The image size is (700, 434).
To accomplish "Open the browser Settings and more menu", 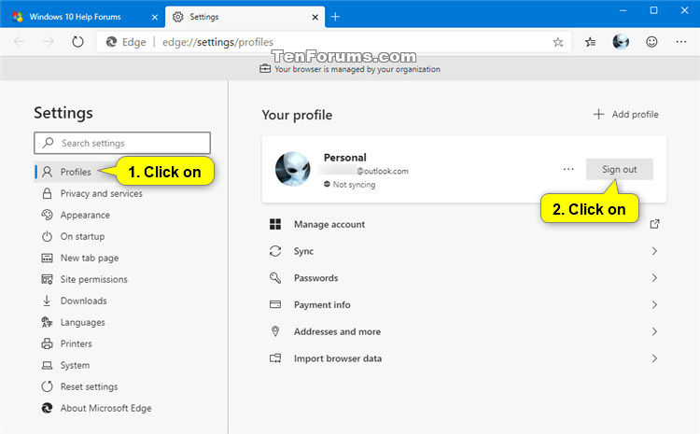I will pyautogui.click(x=680, y=42).
